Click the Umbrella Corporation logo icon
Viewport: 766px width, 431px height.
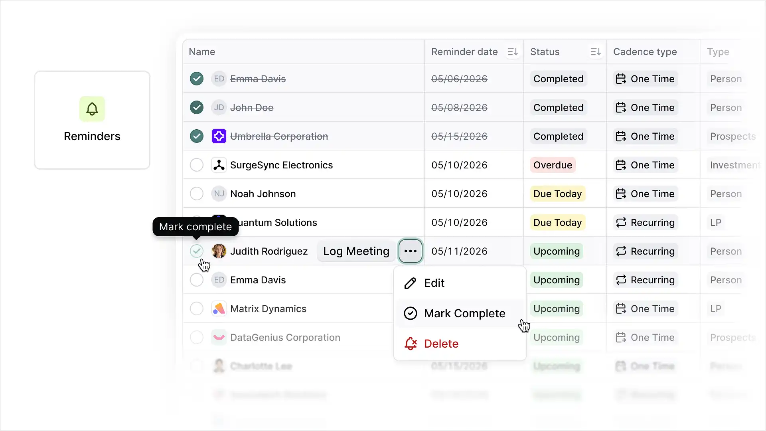(x=219, y=136)
